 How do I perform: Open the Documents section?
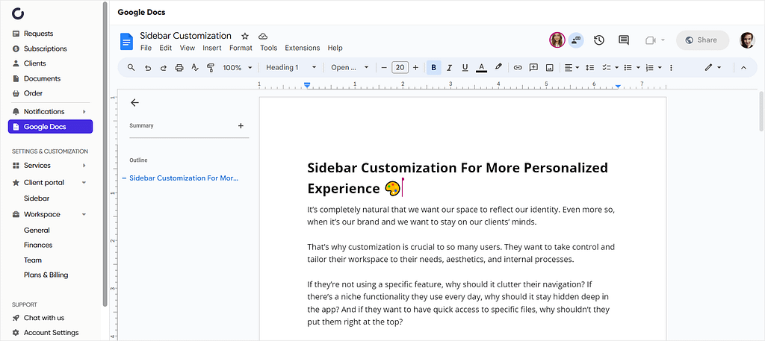point(42,78)
